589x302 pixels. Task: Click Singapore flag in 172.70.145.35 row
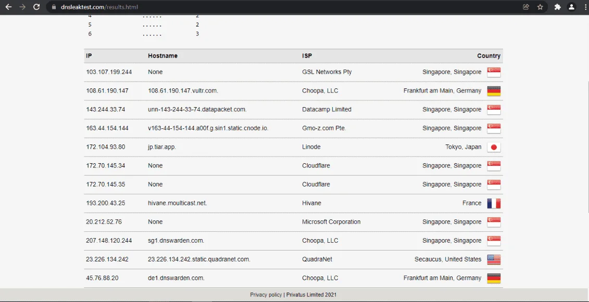coord(494,185)
